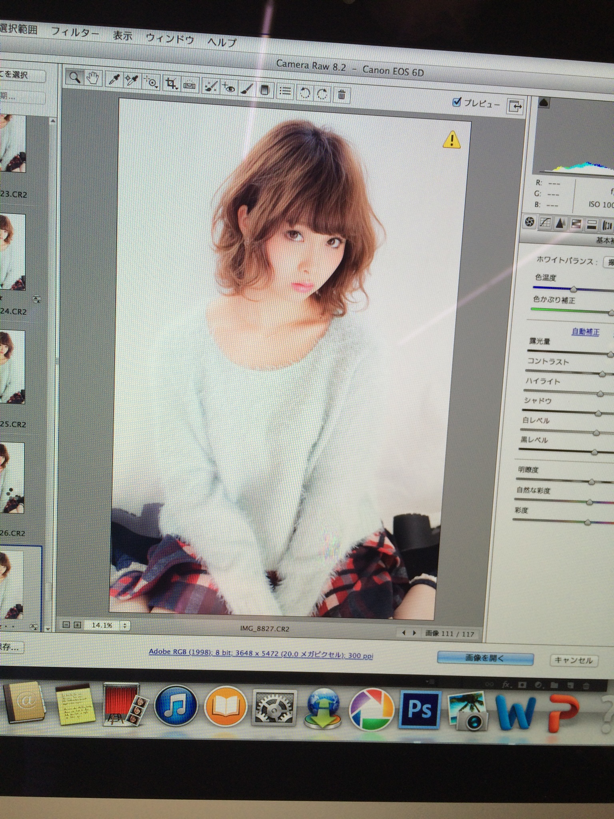Select the filmstrip thumbnail labeled 25.CR2
The width and height of the screenshot is (614, 819).
(x=12, y=367)
